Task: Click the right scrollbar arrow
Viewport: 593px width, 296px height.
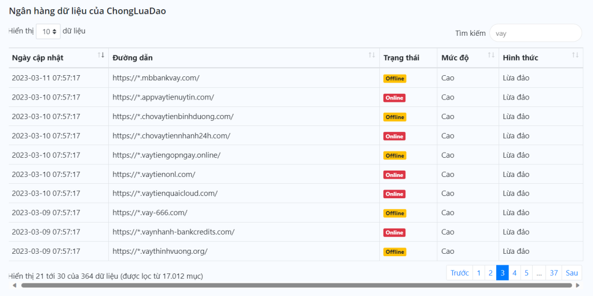Action: pos(577,286)
